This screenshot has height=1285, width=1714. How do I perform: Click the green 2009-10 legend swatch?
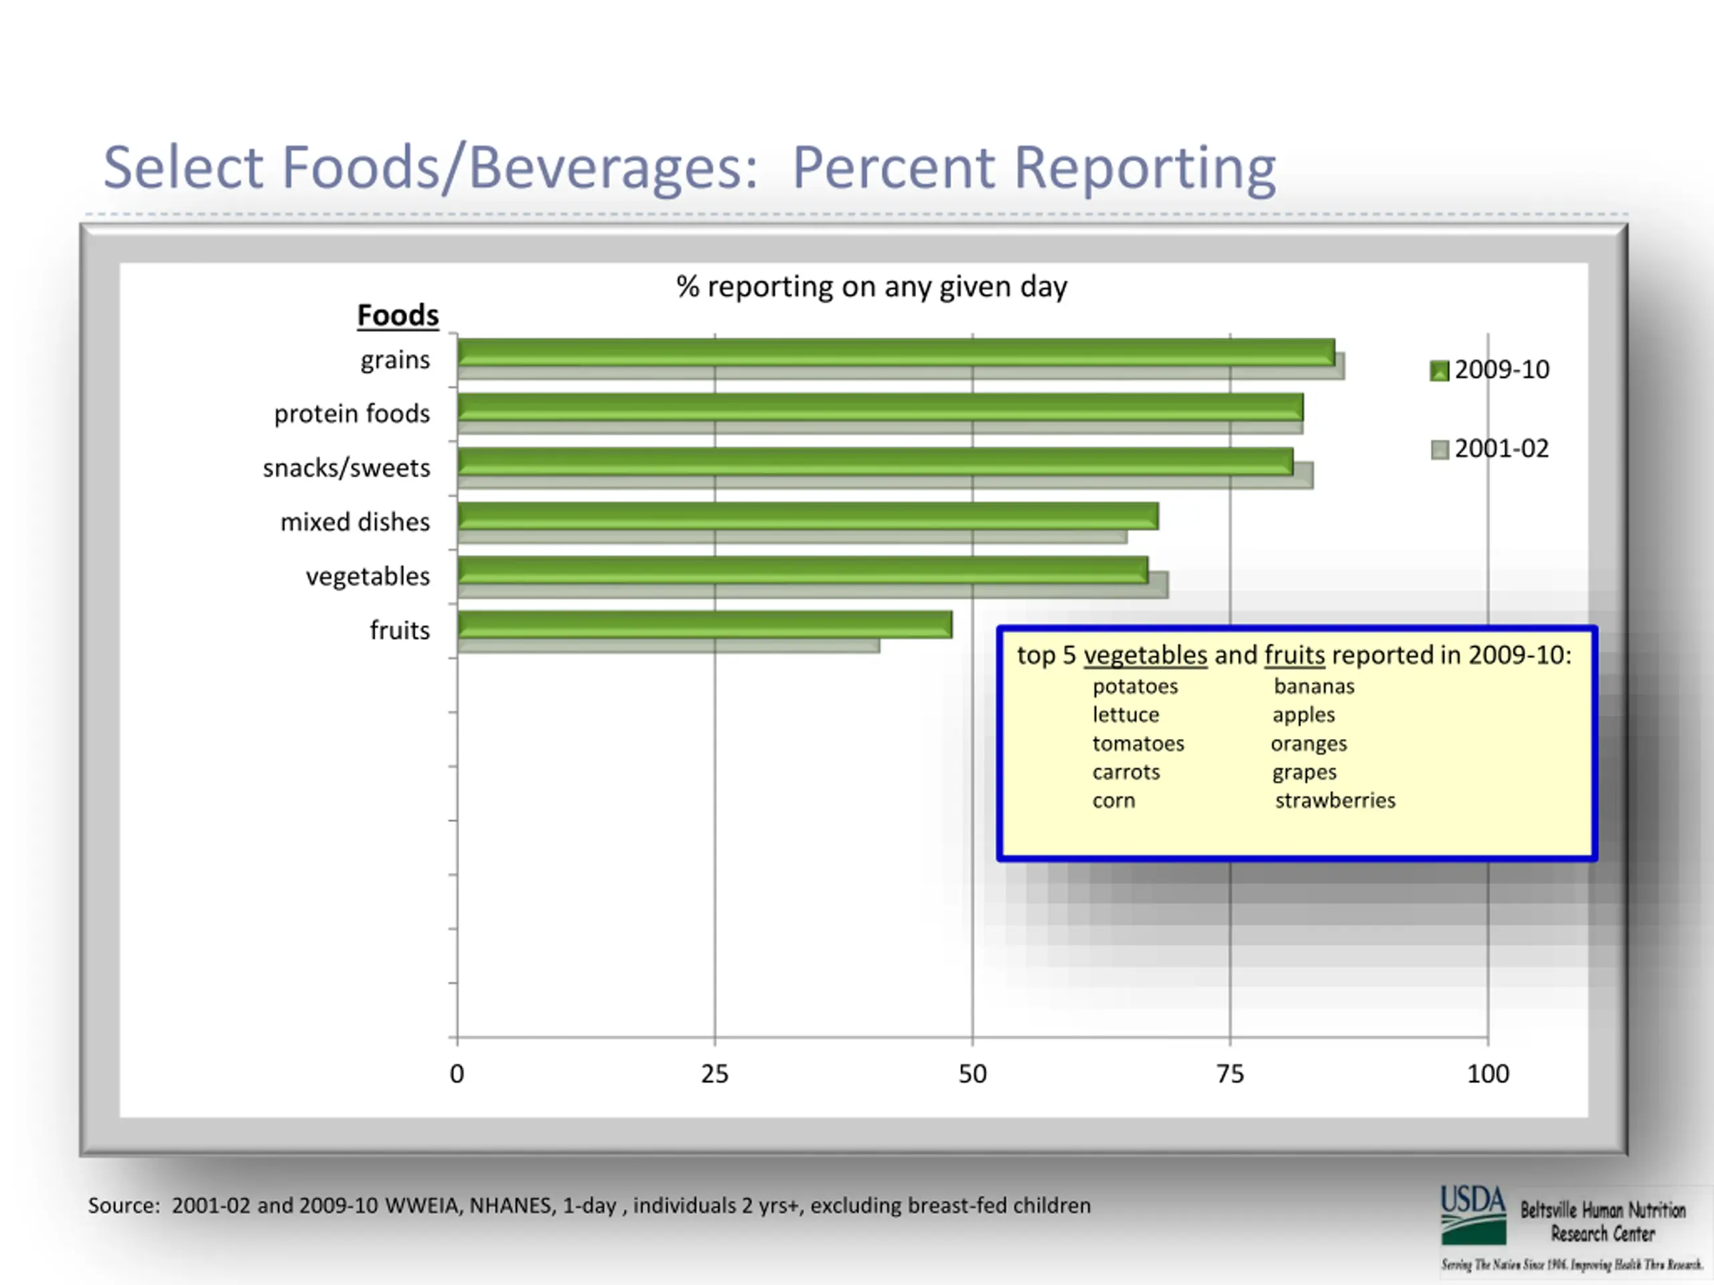tap(1439, 371)
